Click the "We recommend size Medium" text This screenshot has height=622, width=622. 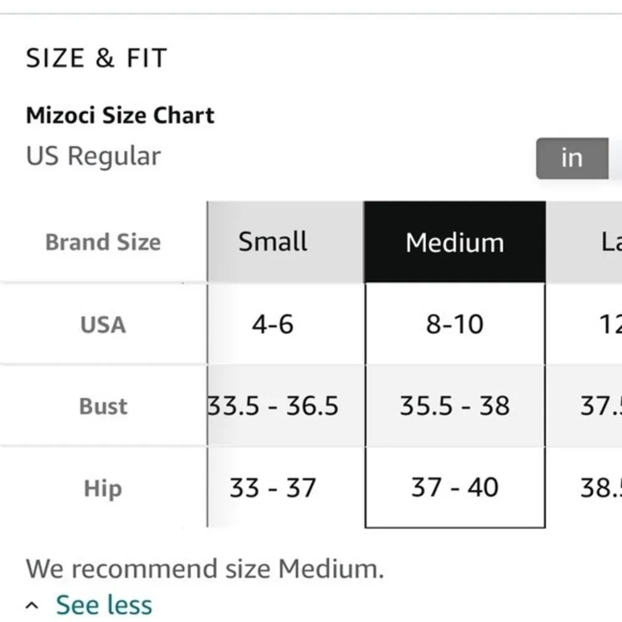click(x=205, y=569)
